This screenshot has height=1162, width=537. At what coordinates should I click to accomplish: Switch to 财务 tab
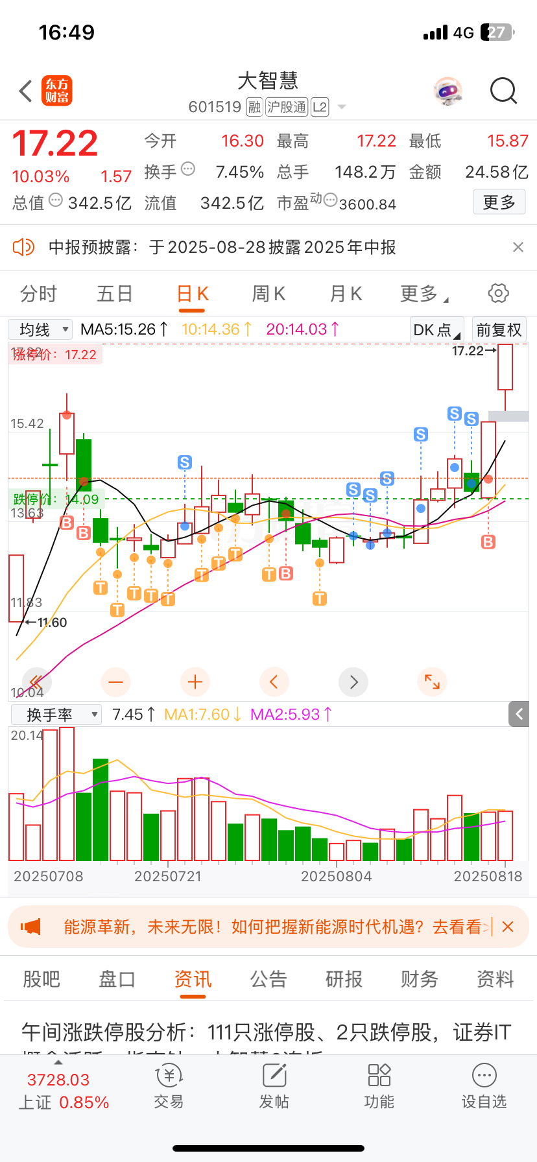(x=420, y=979)
